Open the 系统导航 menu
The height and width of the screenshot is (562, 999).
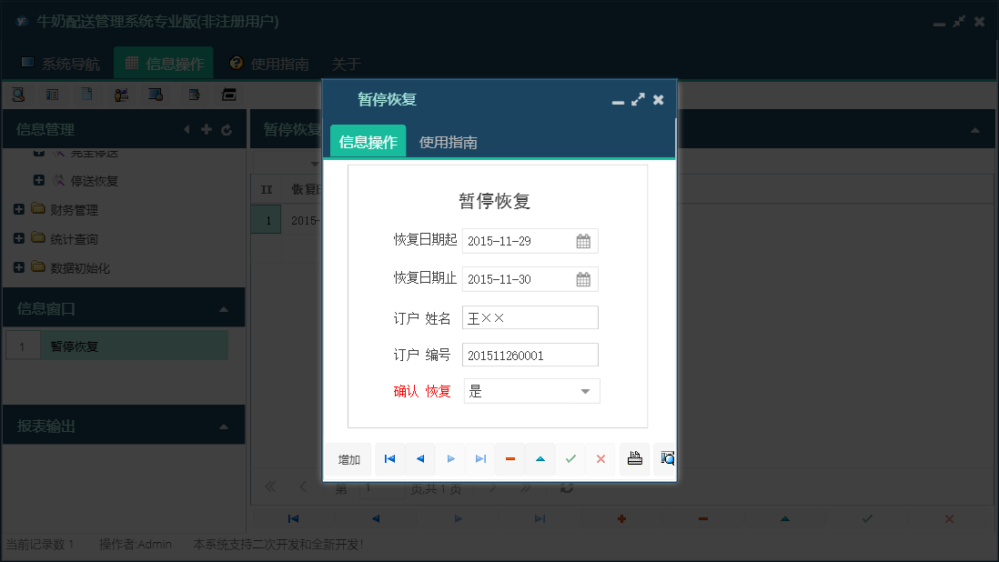(62, 64)
